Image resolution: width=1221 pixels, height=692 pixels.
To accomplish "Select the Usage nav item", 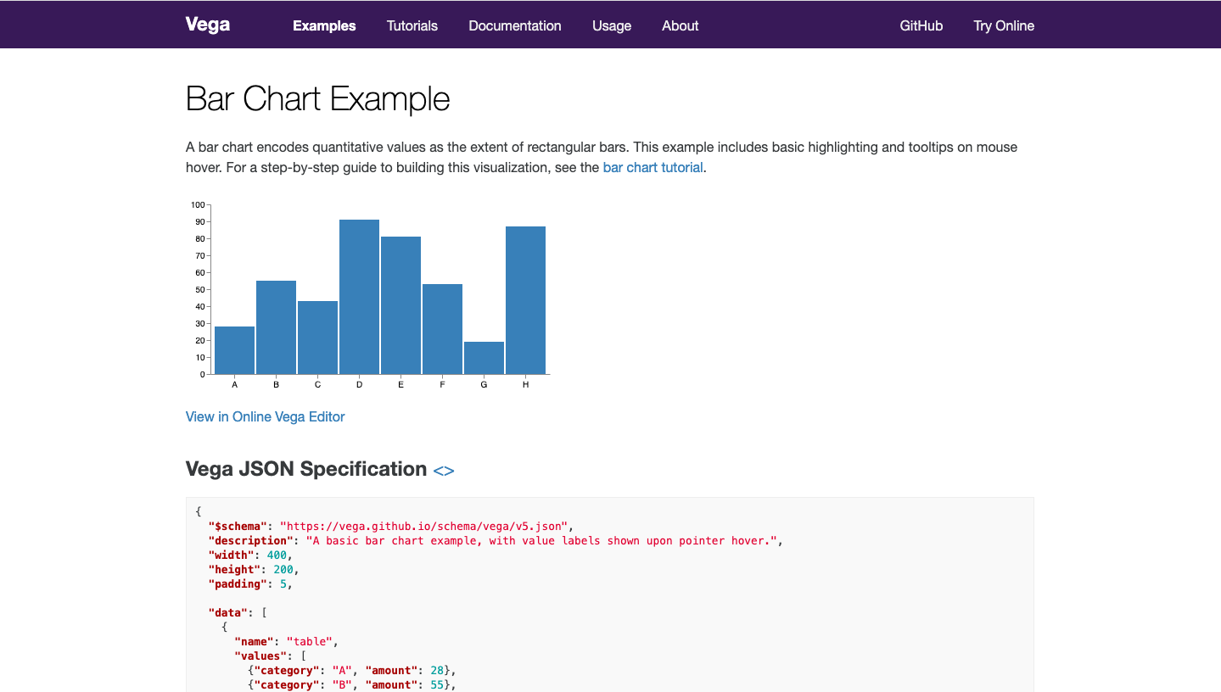I will pos(612,25).
